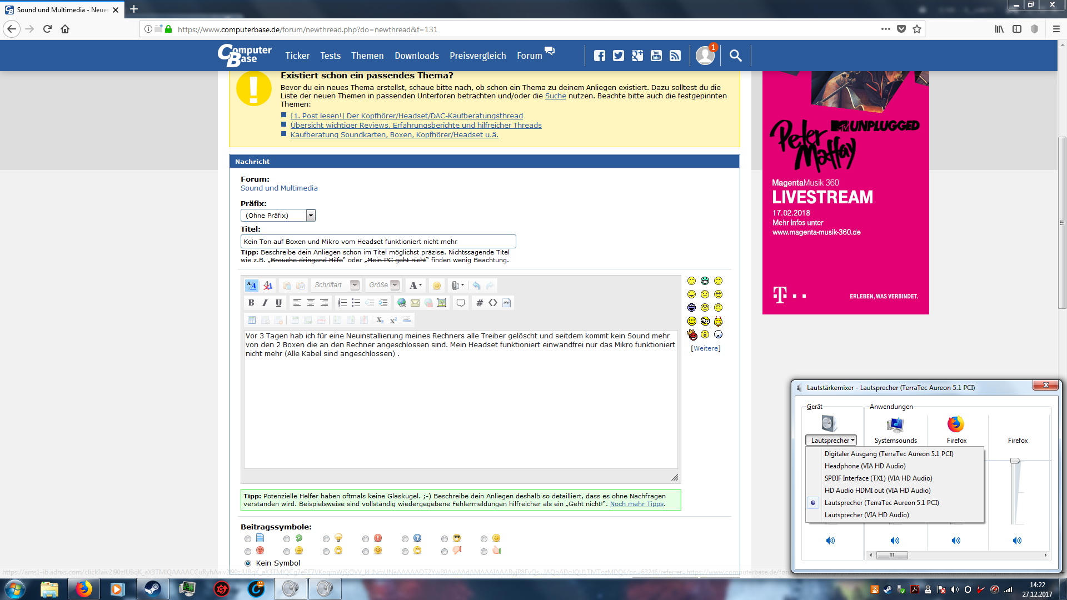Open Steam from the taskbar

tap(152, 589)
